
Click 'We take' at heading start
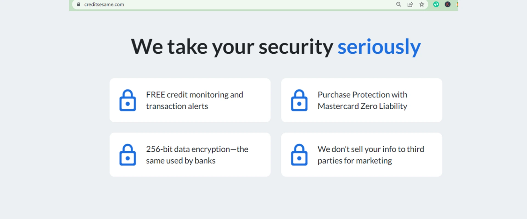coord(169,47)
